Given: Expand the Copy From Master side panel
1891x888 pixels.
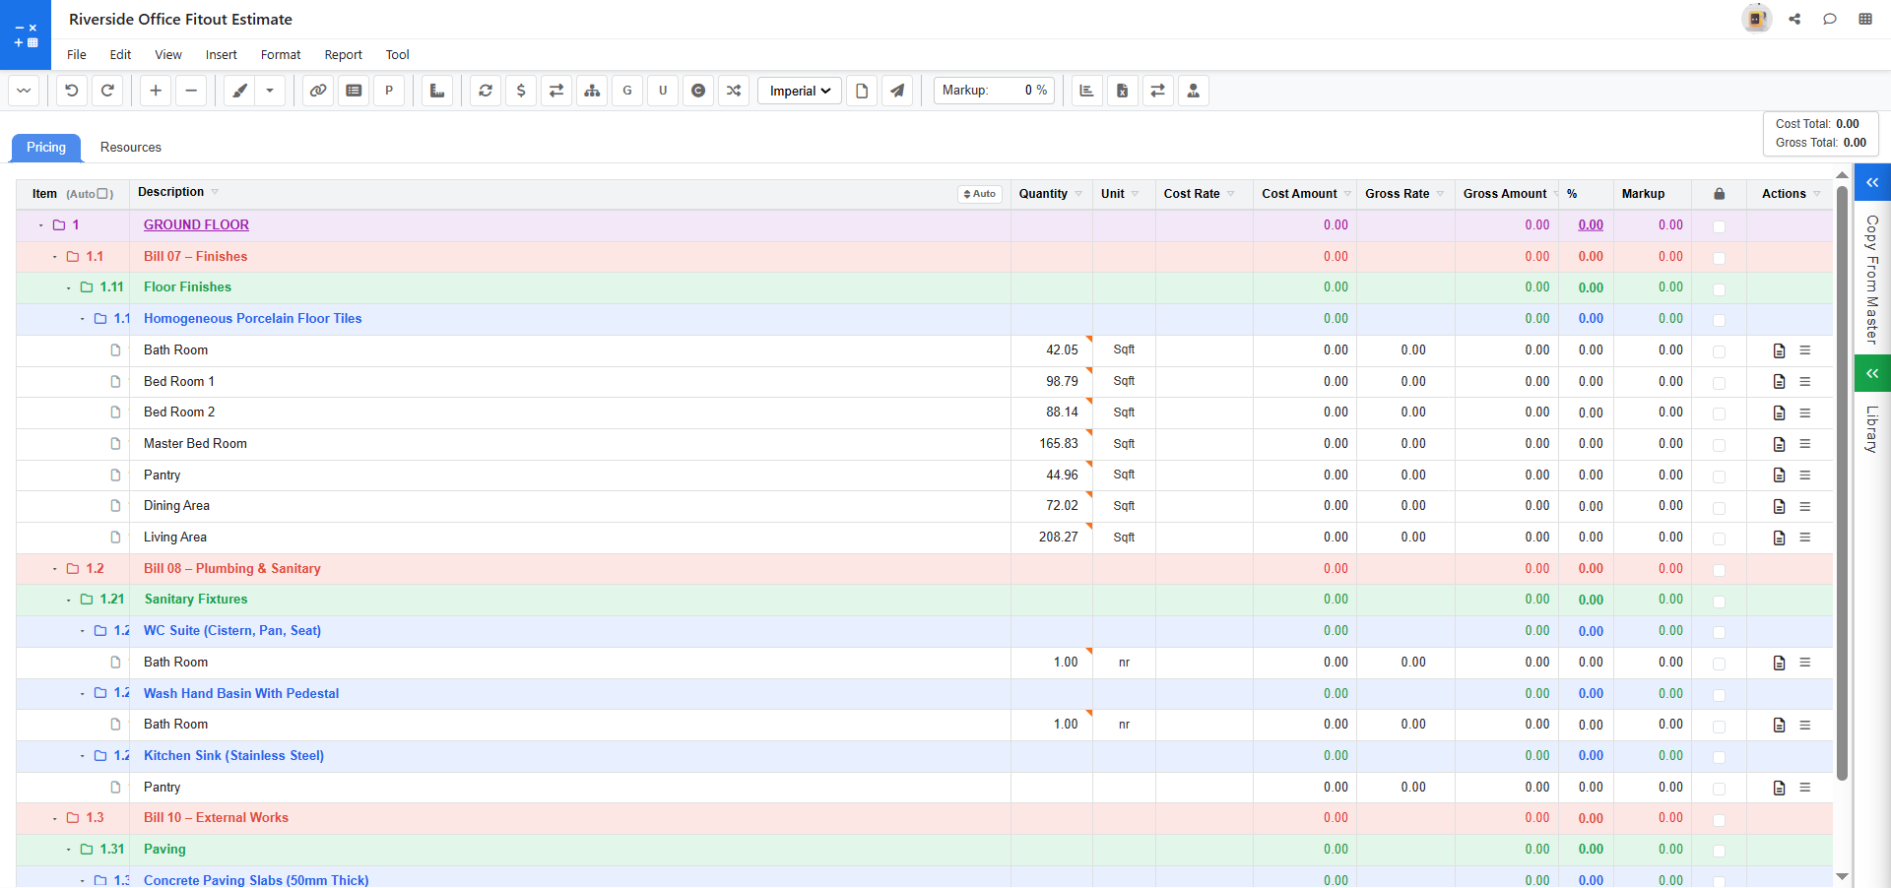Looking at the screenshot, I should [x=1872, y=182].
